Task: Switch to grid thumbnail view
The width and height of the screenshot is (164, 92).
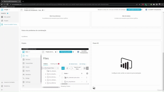Action: 85,68
